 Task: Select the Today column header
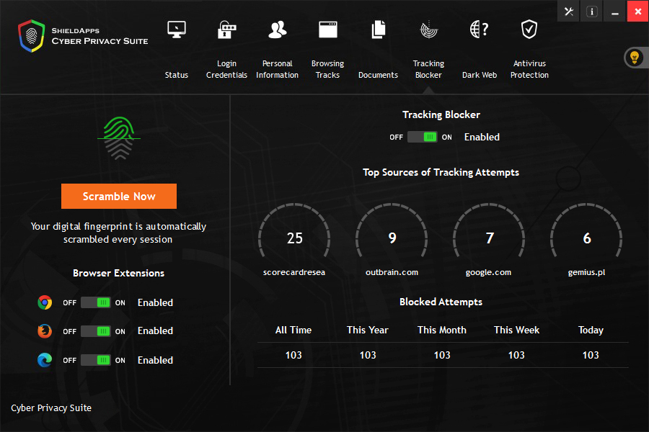click(591, 330)
